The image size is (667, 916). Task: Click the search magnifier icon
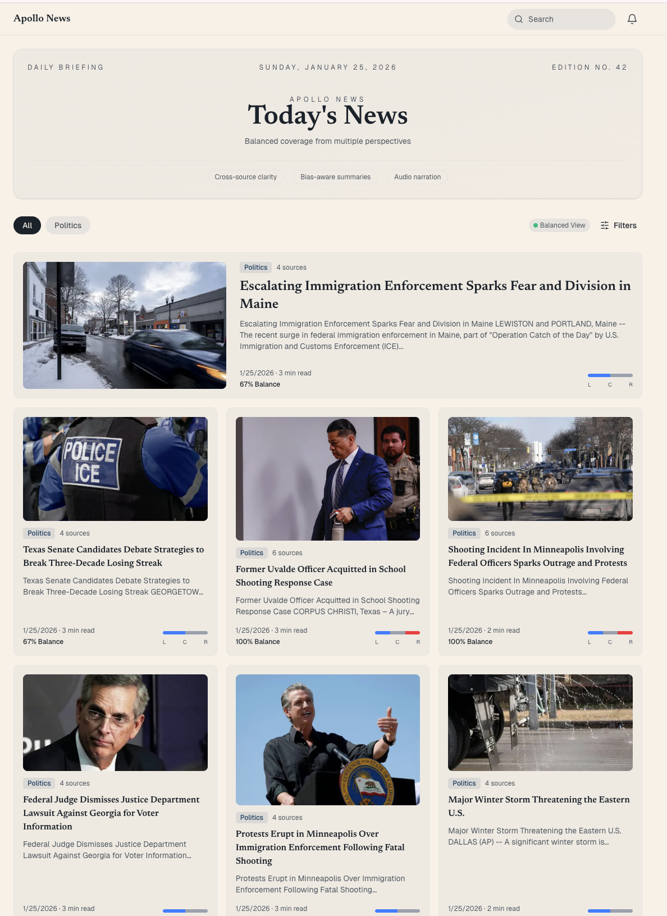[519, 19]
